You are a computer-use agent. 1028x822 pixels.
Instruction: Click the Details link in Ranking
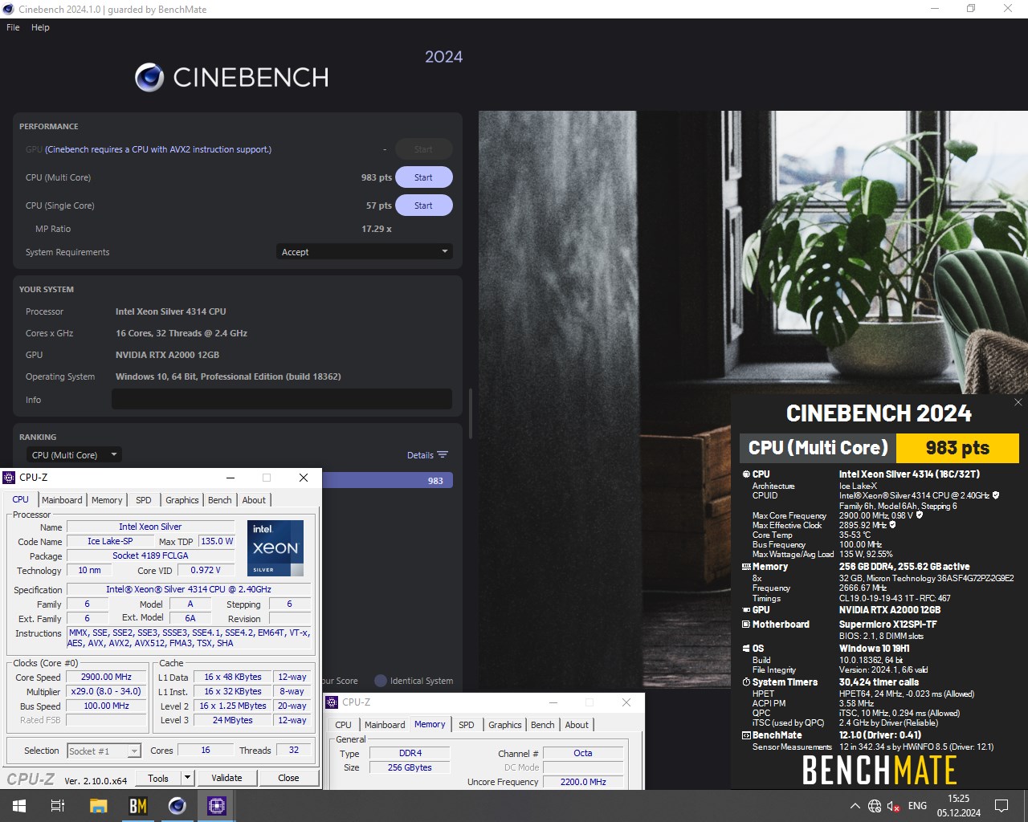pos(420,455)
